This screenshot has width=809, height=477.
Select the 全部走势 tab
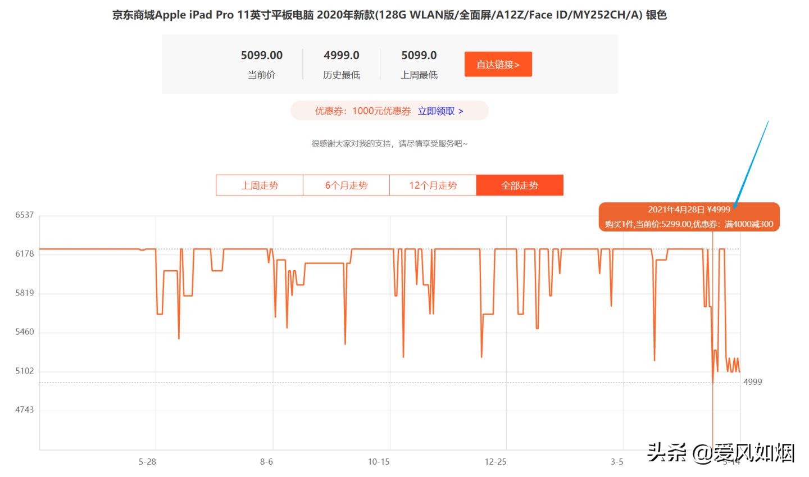point(520,185)
